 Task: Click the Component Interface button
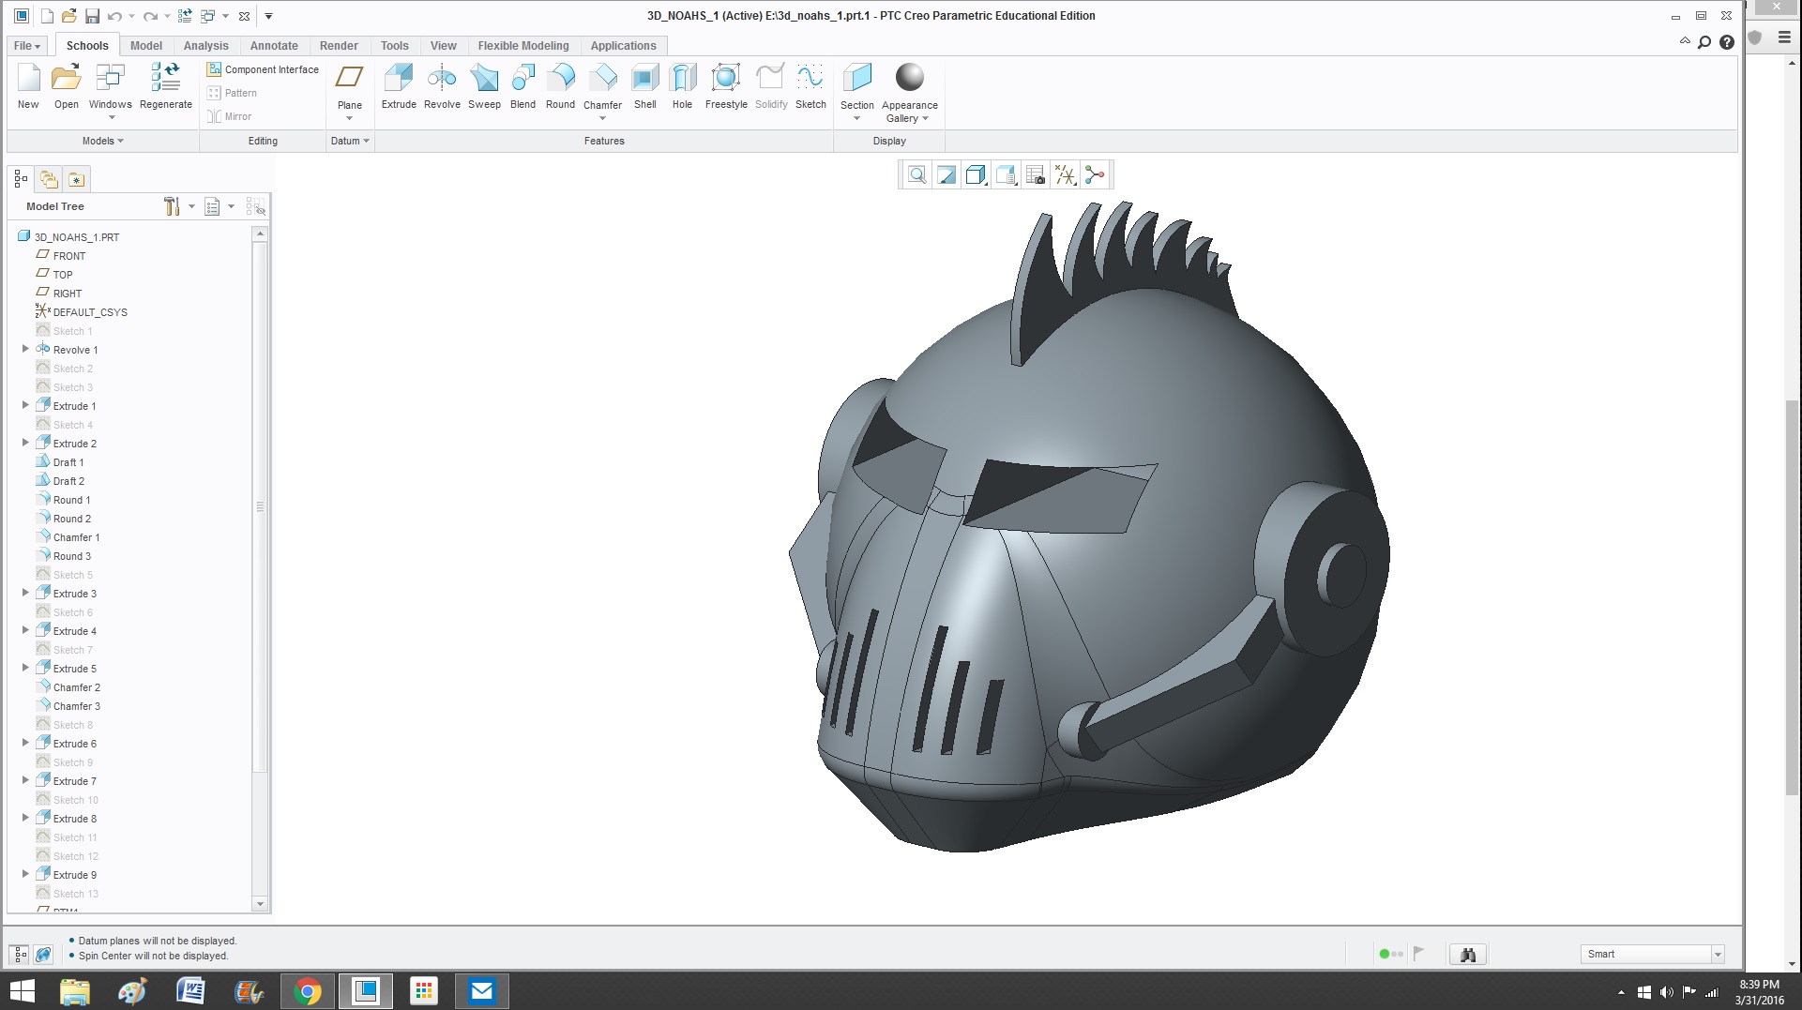[264, 69]
